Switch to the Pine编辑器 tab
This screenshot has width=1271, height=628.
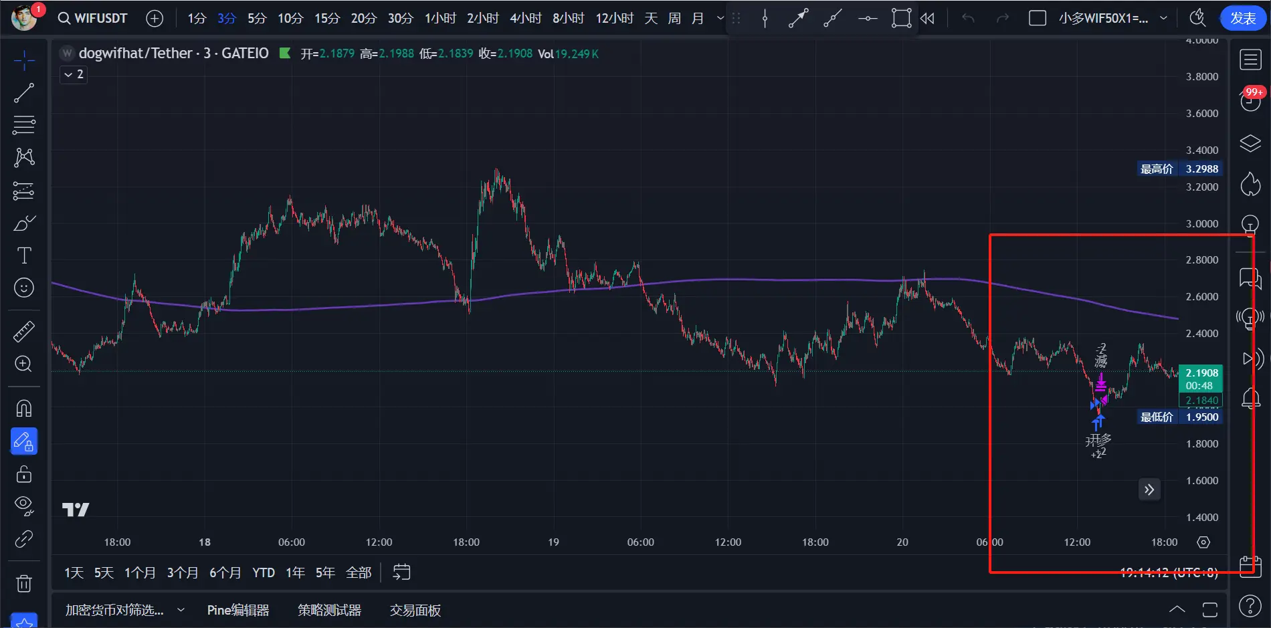click(x=238, y=610)
